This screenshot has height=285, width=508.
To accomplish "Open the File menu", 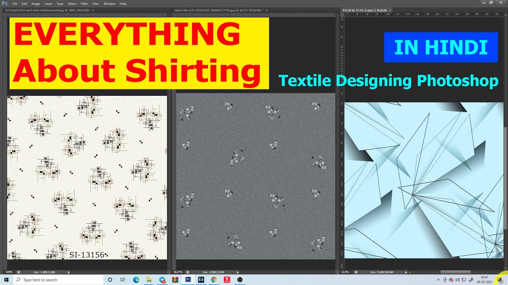I will point(15,4).
